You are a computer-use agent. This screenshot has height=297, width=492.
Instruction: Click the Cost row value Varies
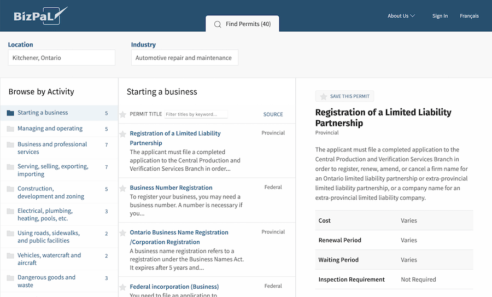click(x=408, y=221)
